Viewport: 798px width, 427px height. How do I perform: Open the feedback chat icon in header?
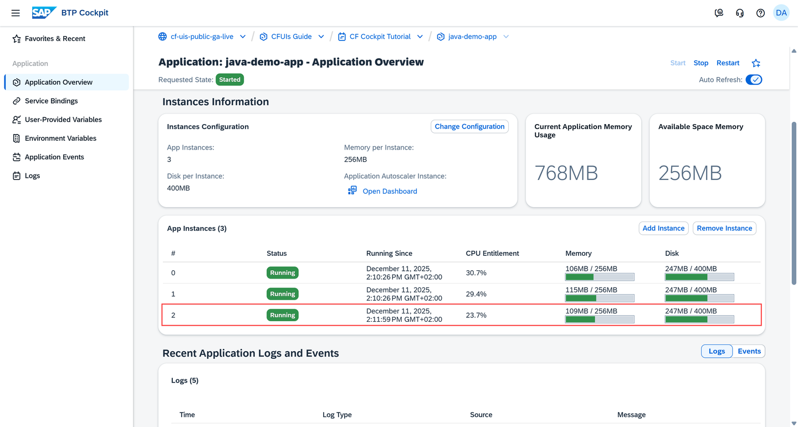[x=719, y=13]
